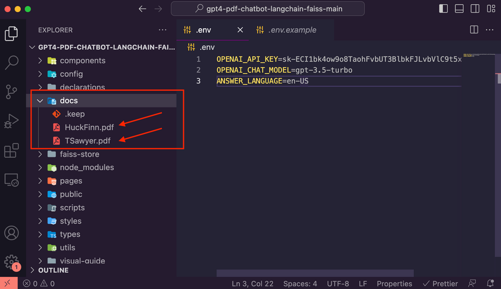Open the Accounts icon in the activity bar

pyautogui.click(x=12, y=233)
